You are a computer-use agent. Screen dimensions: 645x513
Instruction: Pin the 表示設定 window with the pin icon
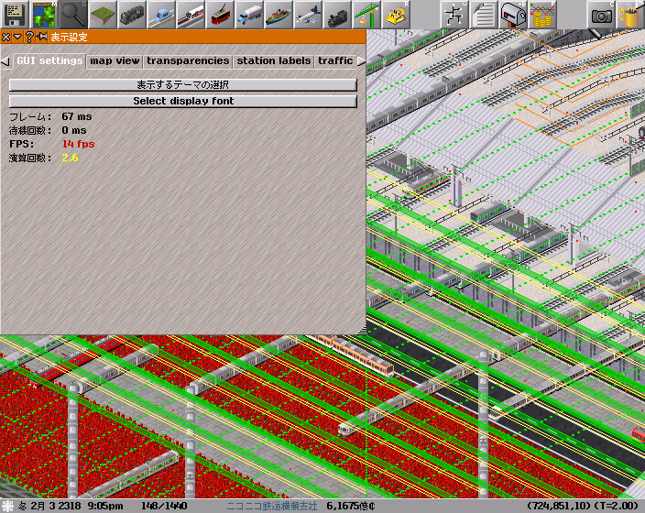click(41, 37)
